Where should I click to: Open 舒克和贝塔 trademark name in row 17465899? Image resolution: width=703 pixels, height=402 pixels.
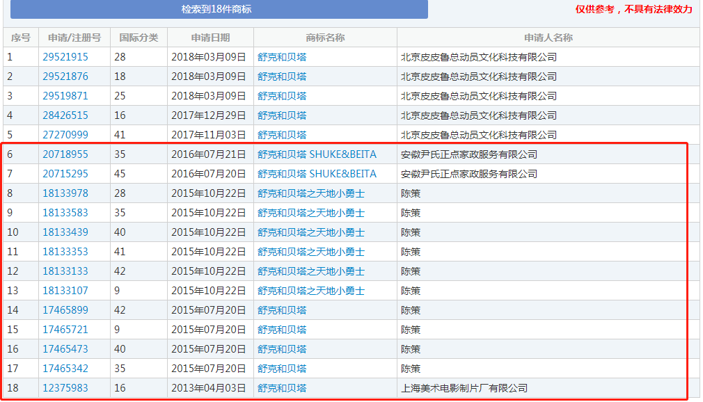(282, 310)
